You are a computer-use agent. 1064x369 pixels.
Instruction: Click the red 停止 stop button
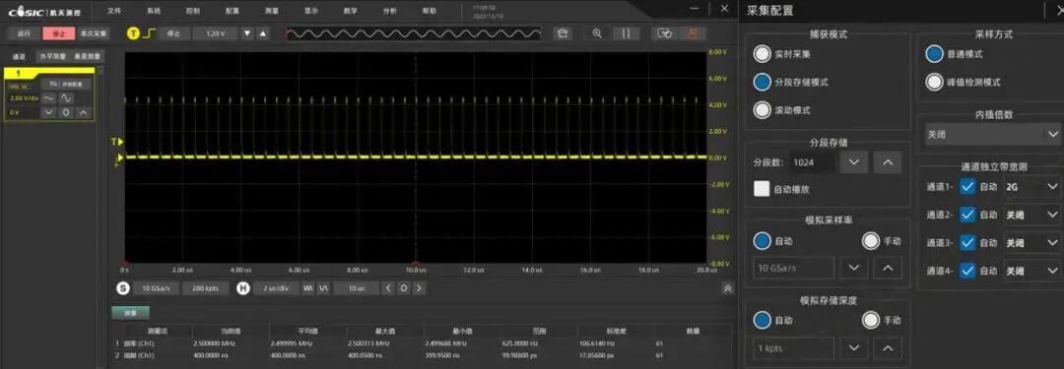(x=58, y=33)
